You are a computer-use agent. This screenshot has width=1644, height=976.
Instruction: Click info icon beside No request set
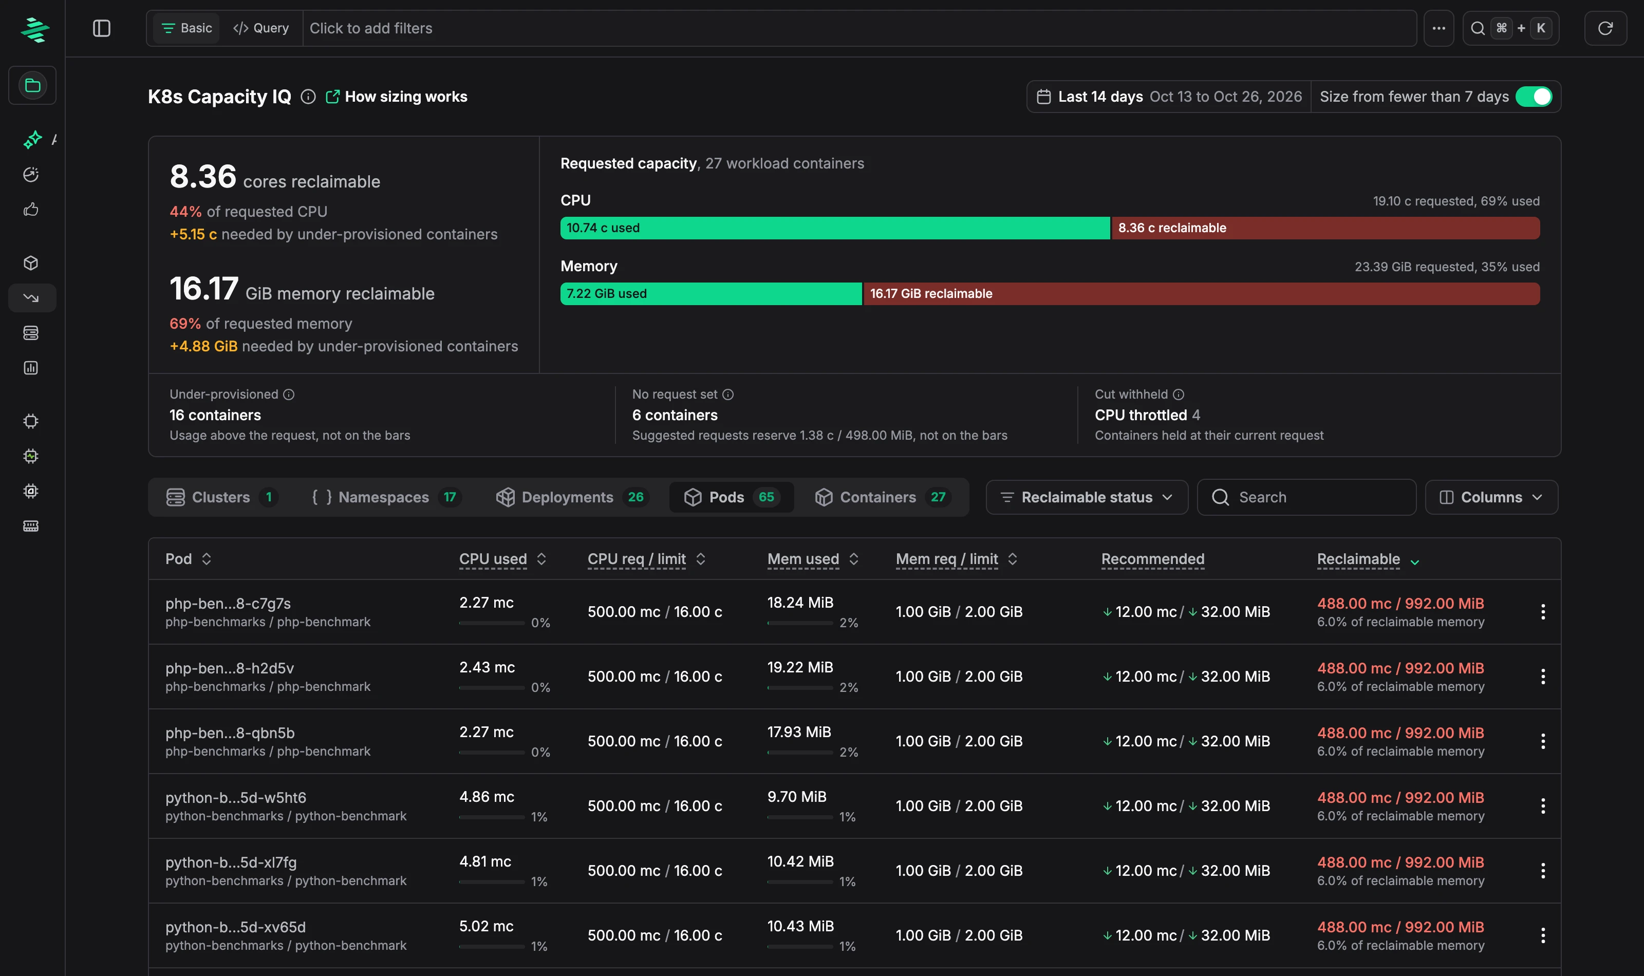click(728, 394)
